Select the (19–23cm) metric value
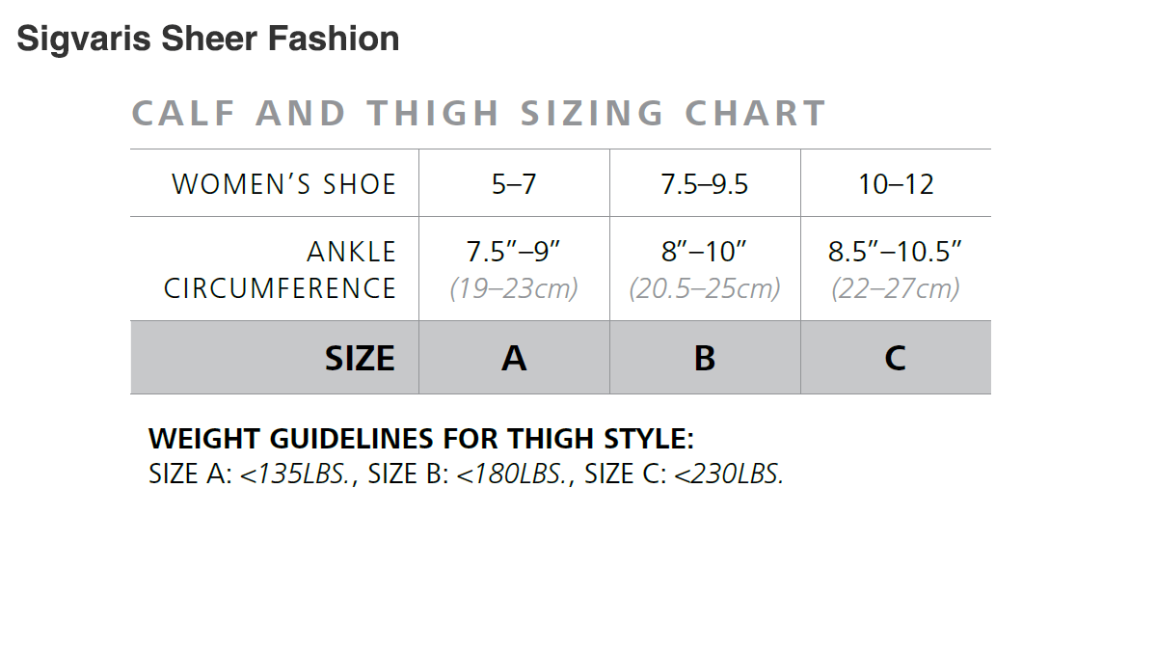 pos(514,288)
